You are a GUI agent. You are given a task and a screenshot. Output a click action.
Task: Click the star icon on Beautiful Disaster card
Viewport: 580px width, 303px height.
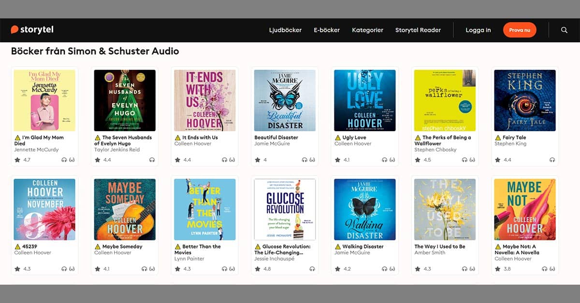point(258,160)
